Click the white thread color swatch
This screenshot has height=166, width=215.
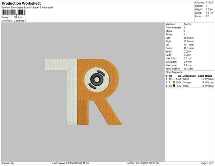point(174,79)
